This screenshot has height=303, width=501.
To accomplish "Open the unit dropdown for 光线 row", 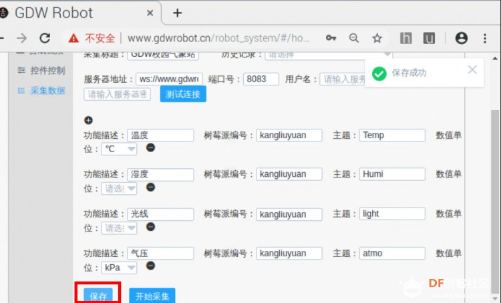I will [119, 228].
